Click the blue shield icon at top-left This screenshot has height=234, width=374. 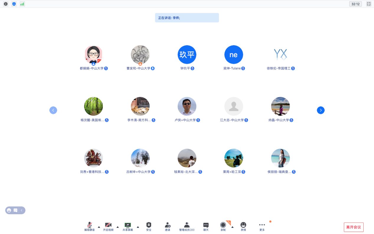(x=14, y=4)
